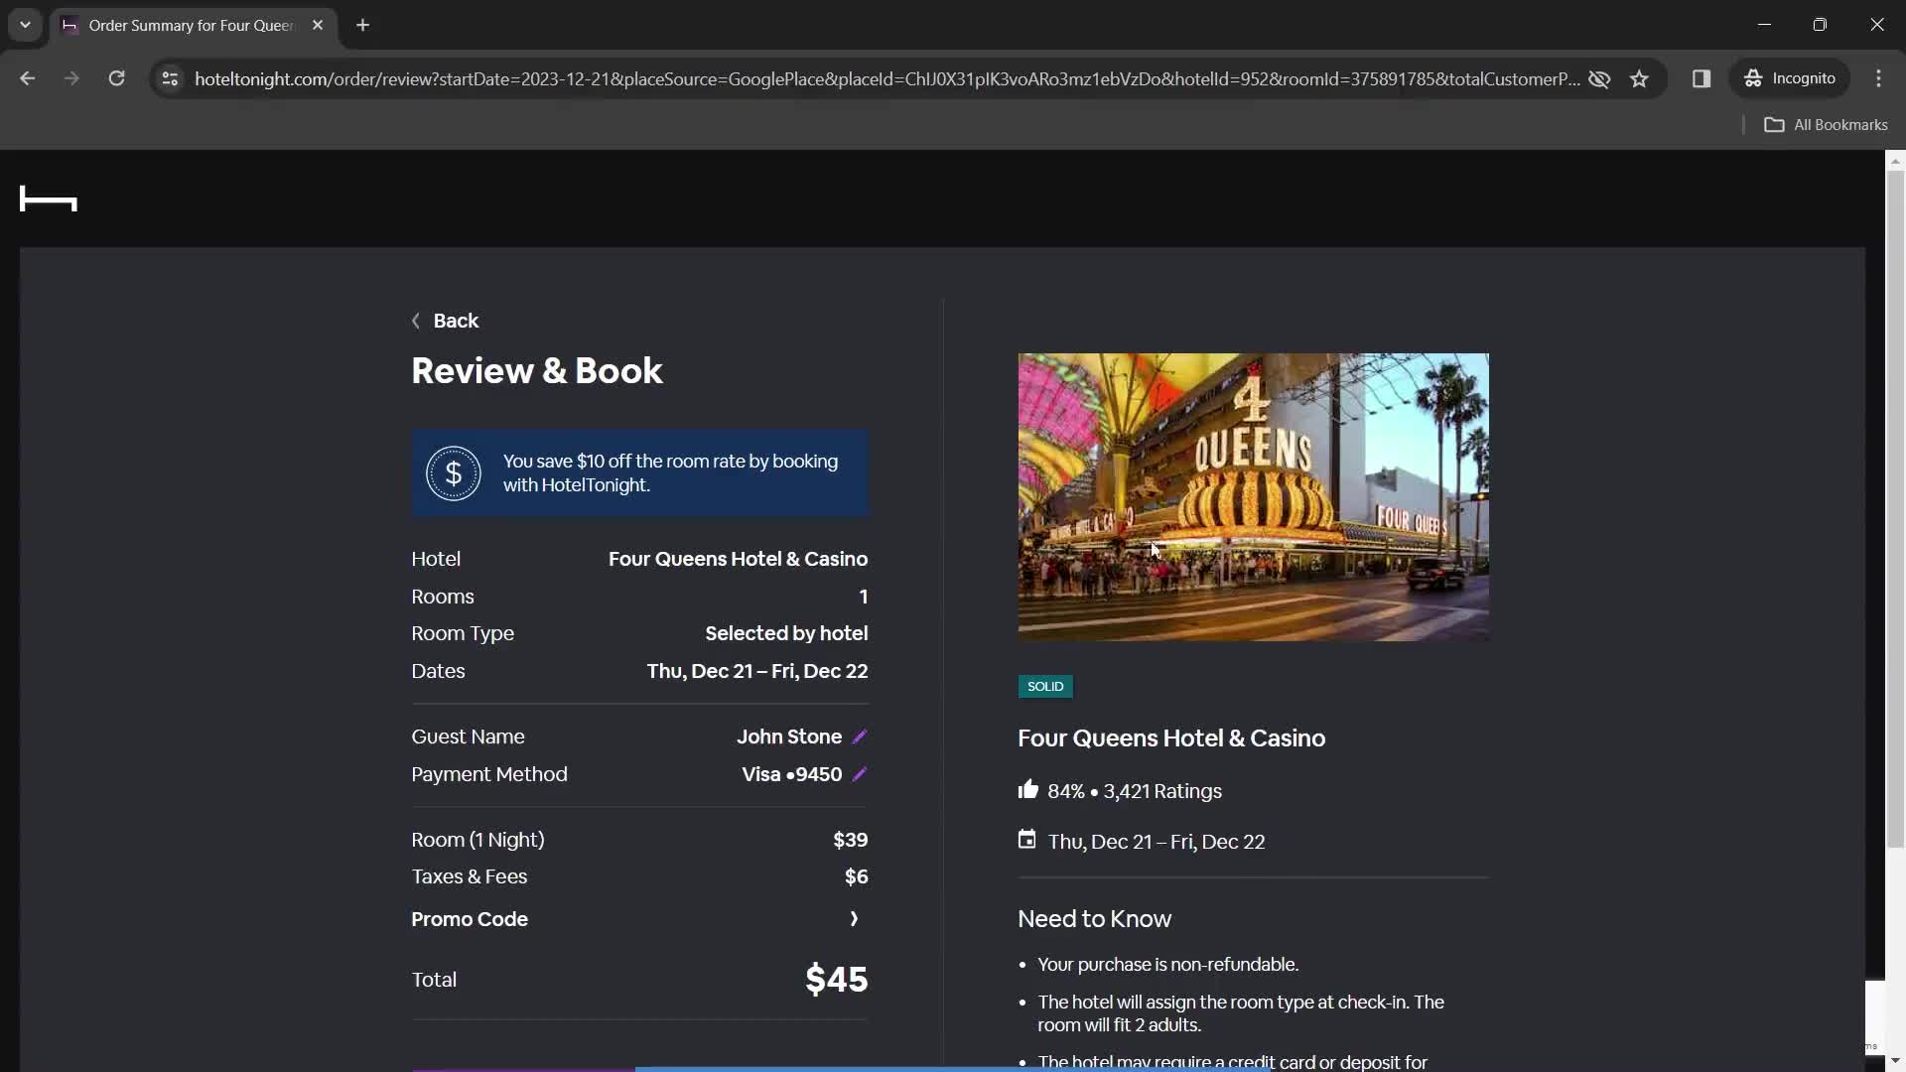
Task: Click the Selected by hotel value
Action: click(786, 633)
